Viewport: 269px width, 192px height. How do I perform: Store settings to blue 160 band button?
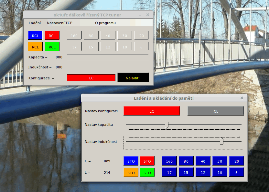point(169,161)
